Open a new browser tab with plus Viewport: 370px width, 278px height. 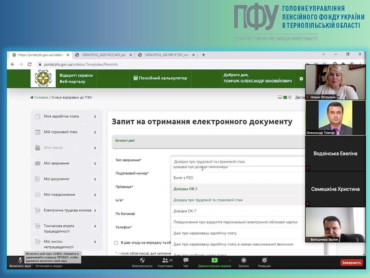(203, 55)
